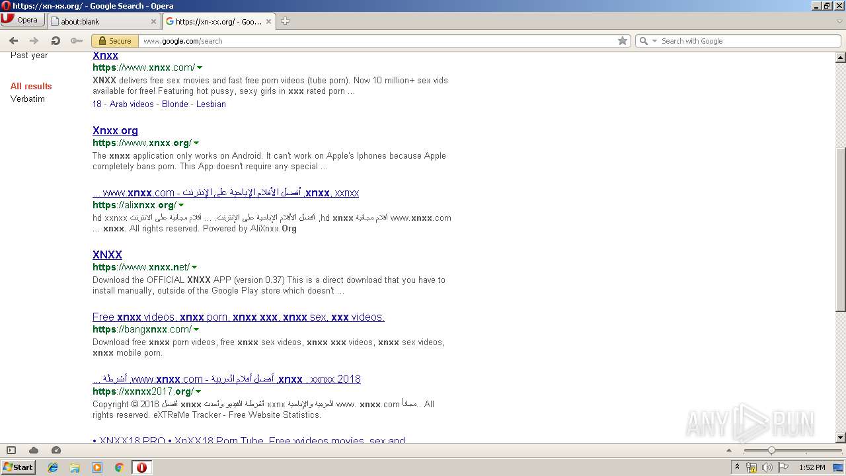Open the volume speaker tray icon

point(767,467)
